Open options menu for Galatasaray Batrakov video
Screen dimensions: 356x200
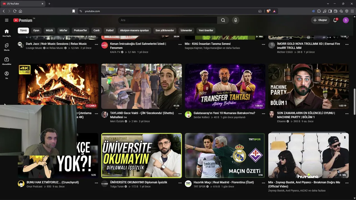pyautogui.click(x=263, y=114)
